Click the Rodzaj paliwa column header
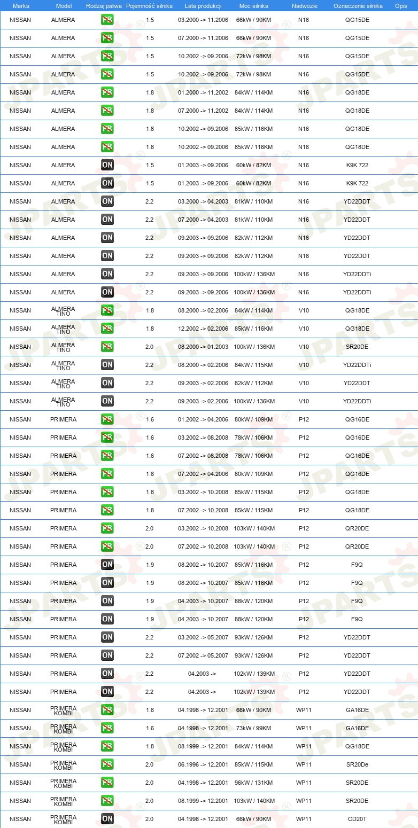The image size is (418, 828). (x=104, y=6)
